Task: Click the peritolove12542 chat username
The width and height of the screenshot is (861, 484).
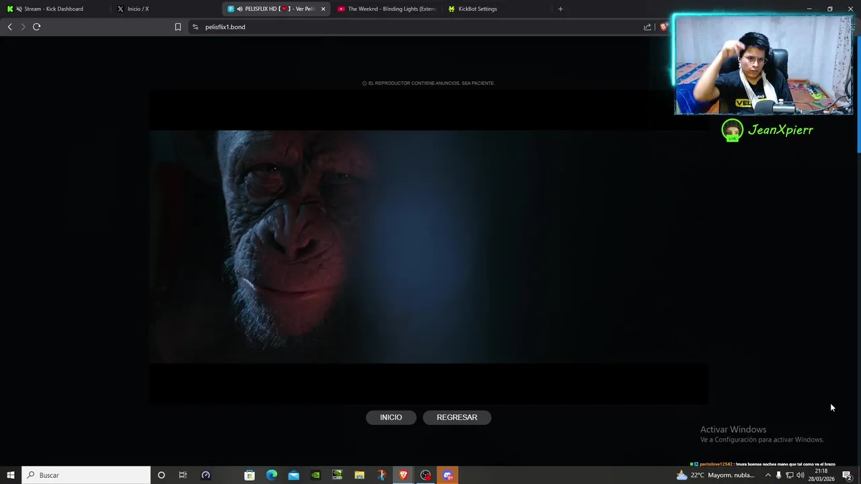Action: pyautogui.click(x=716, y=464)
